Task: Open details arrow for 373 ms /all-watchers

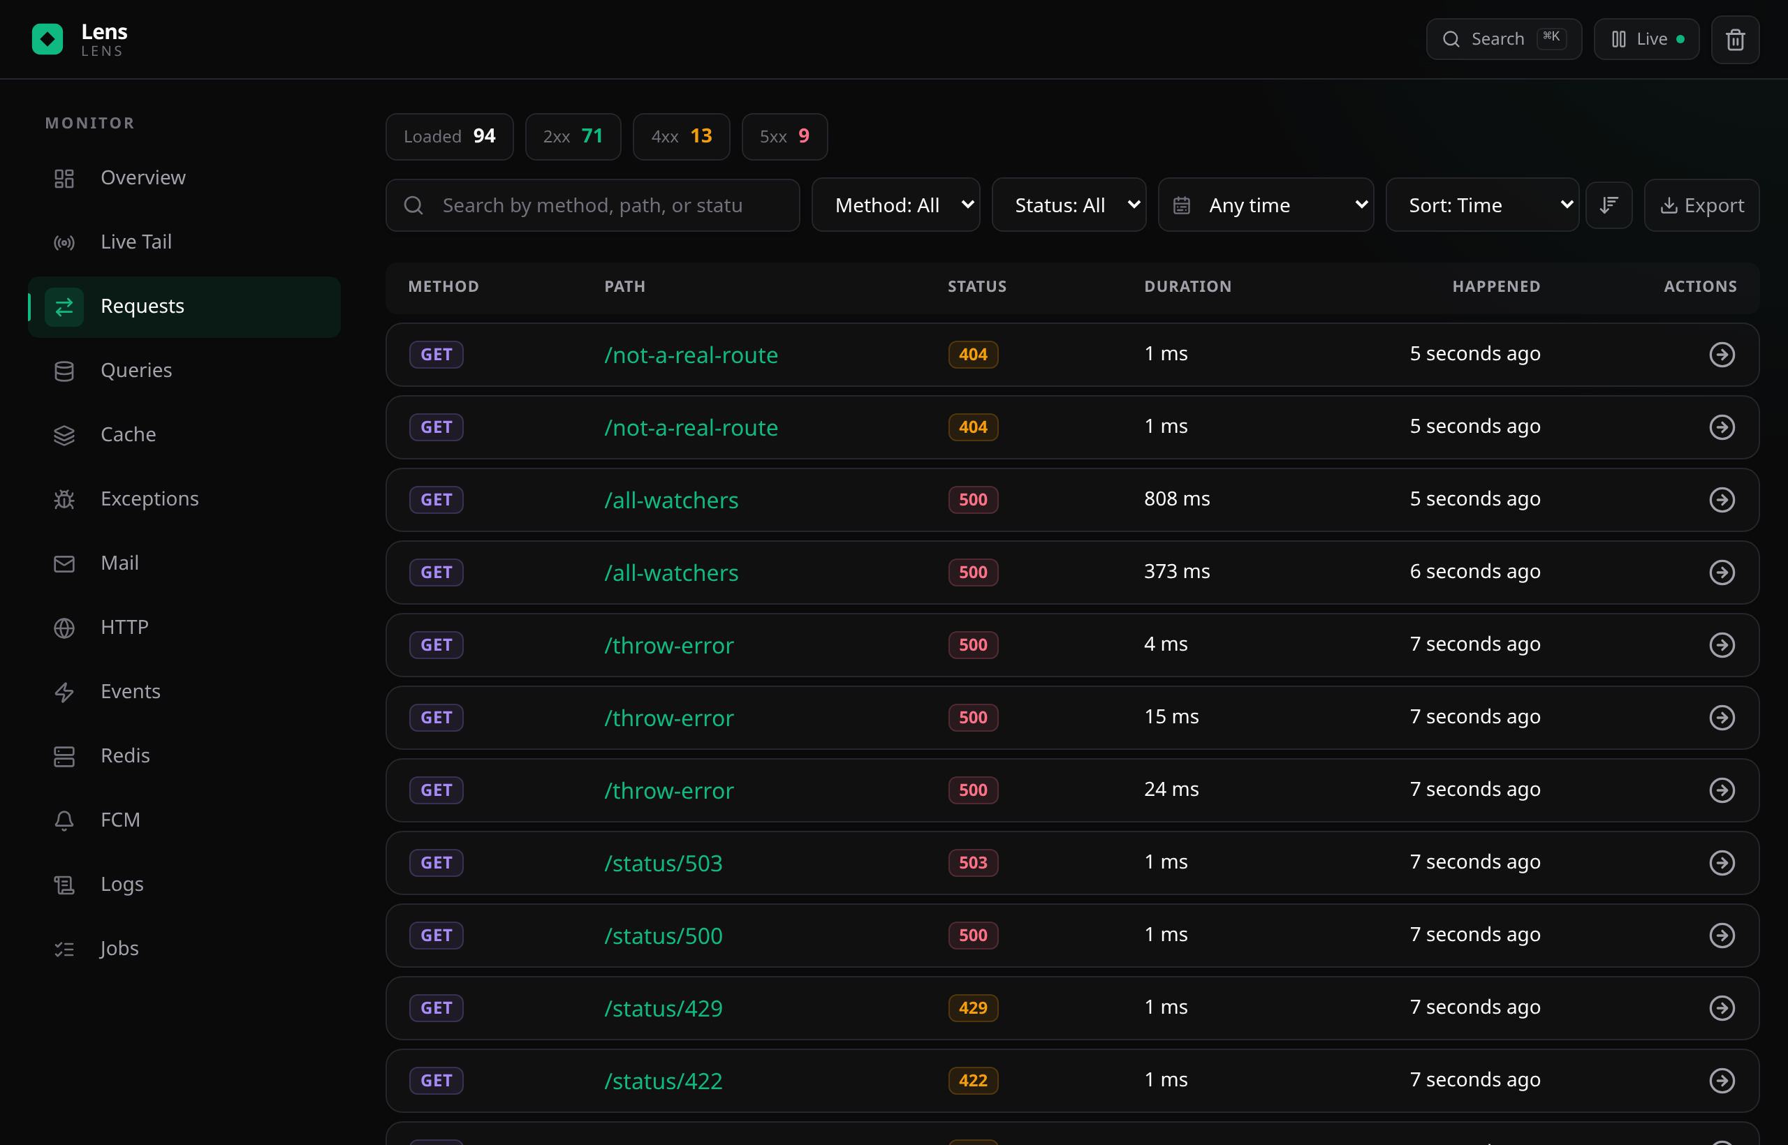Action: pos(1722,572)
